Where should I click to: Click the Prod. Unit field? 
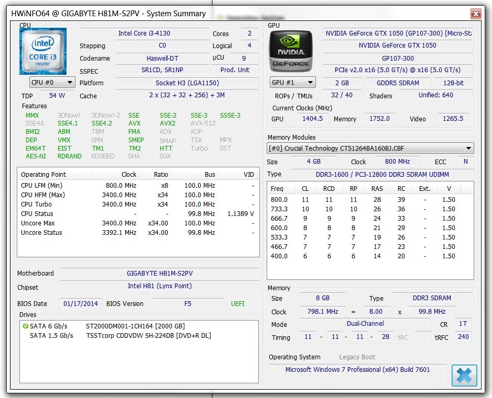(235, 70)
